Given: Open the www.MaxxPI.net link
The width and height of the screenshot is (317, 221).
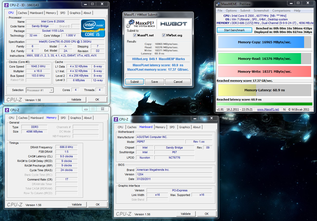Looking at the screenshot, I should [268, 109].
